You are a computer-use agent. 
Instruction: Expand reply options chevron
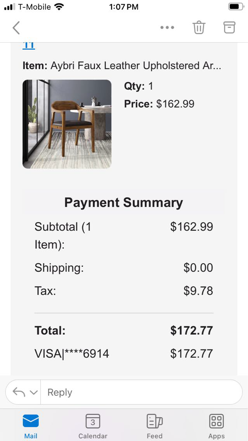[x=34, y=392]
